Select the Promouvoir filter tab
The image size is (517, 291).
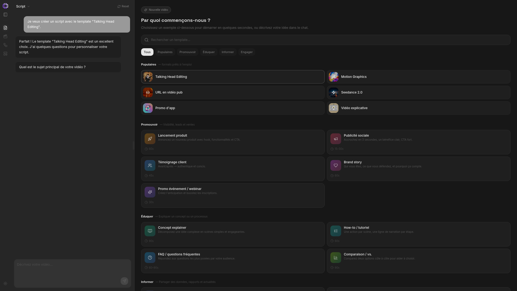(188, 52)
